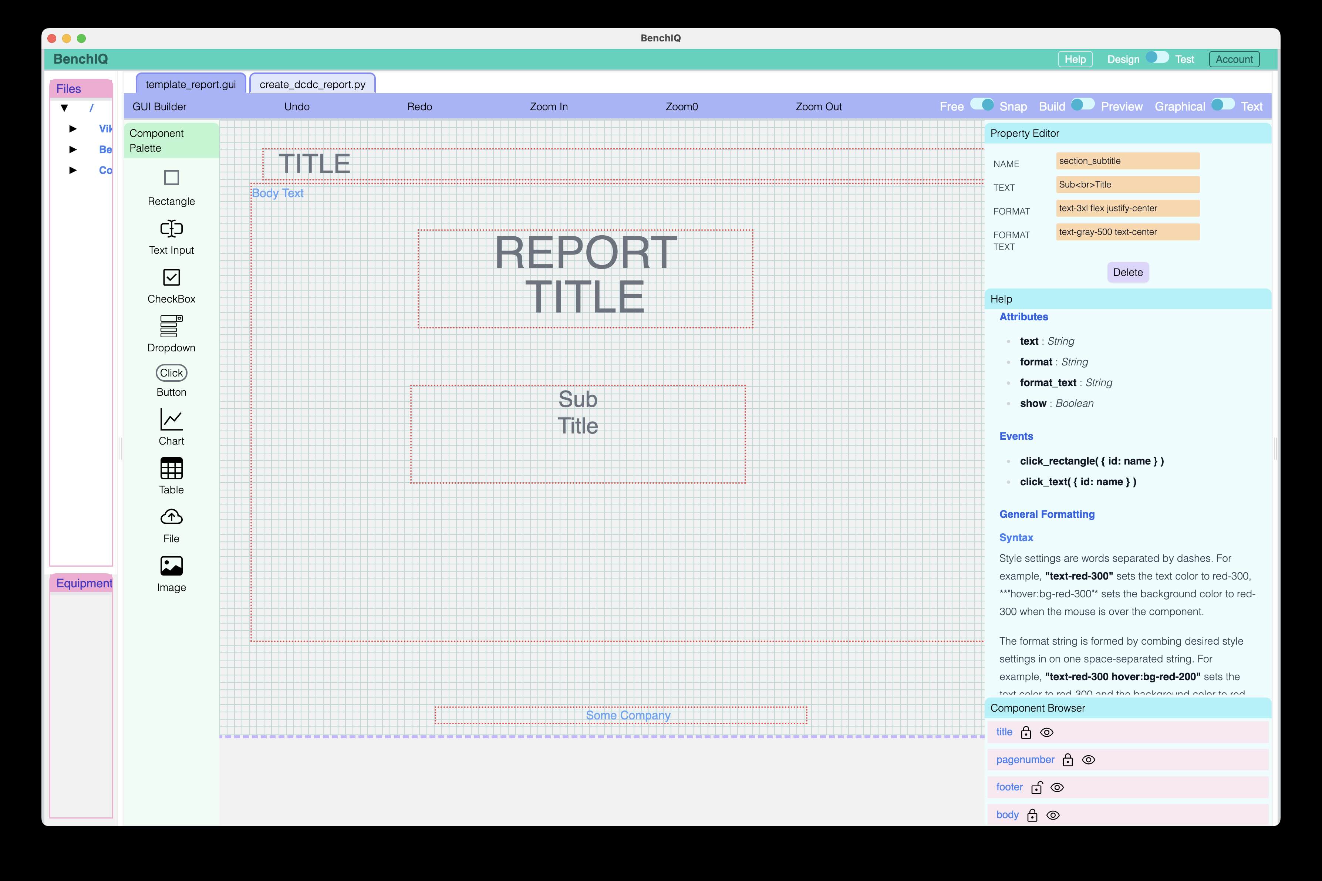Viewport: 1322px width, 881px height.
Task: Select the Dropdown palette icon
Action: click(171, 326)
